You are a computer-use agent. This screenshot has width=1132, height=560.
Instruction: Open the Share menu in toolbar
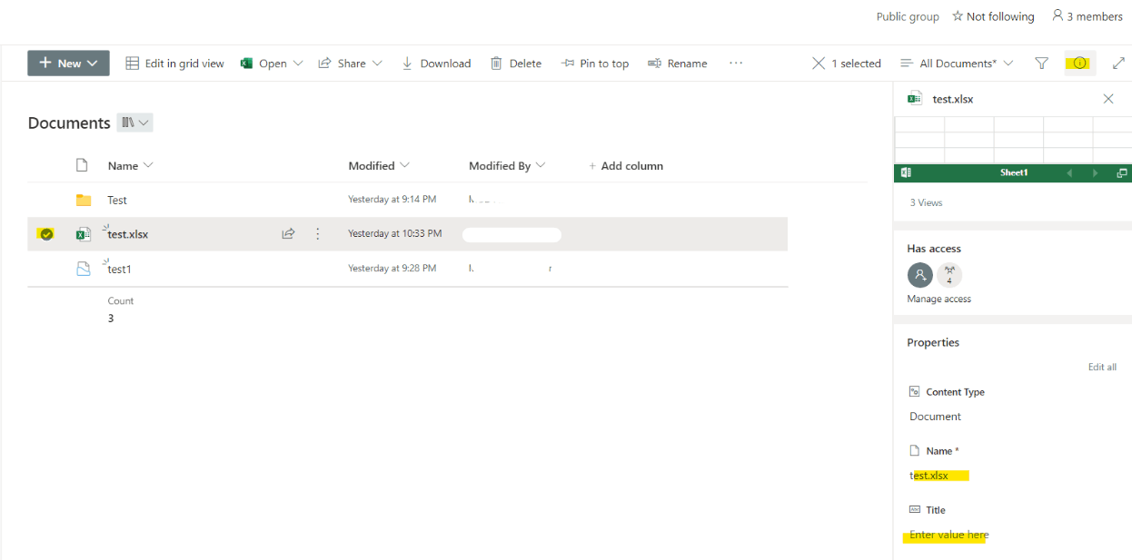tap(351, 64)
